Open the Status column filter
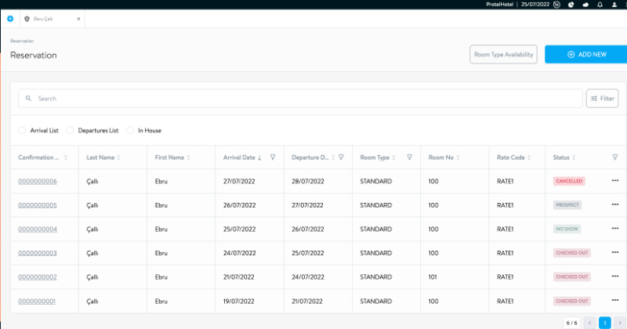 tap(615, 157)
